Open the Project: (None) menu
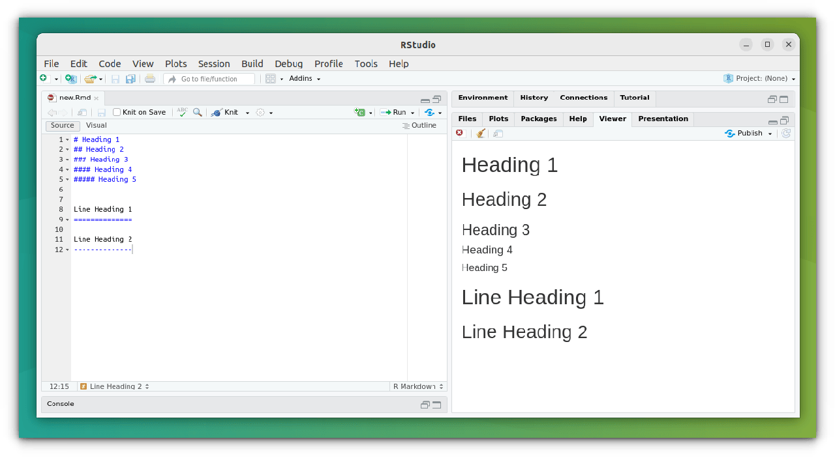 760,79
